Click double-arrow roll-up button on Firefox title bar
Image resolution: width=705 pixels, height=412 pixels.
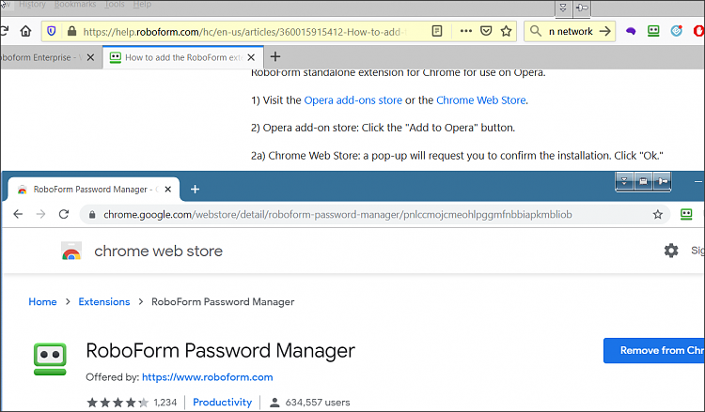click(x=563, y=8)
